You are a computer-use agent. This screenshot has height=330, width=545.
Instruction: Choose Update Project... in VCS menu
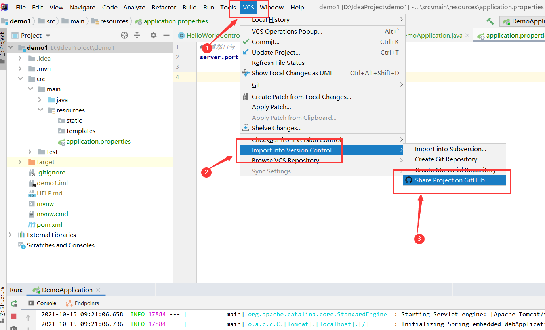click(x=322, y=52)
